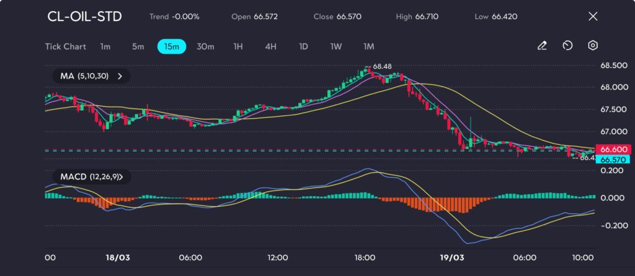Choose the 4H timeframe
This screenshot has width=635, height=276.
[270, 46]
